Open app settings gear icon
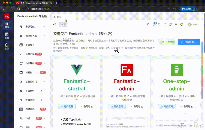The image size is (205, 130). tap(182, 25)
